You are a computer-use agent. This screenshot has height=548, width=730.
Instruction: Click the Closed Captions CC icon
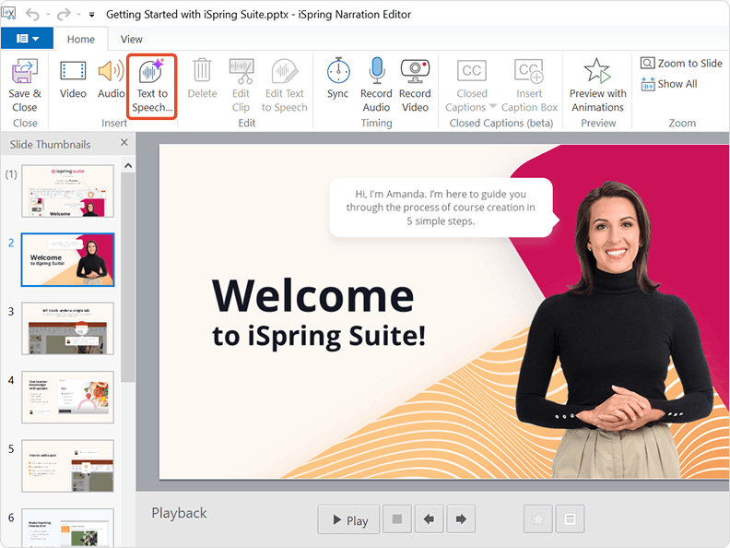click(x=472, y=71)
